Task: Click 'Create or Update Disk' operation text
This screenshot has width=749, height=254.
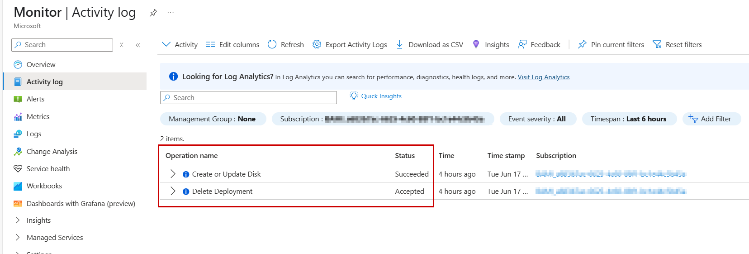Action: (x=226, y=174)
